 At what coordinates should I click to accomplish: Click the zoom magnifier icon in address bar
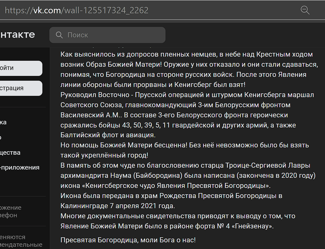coord(305,10)
